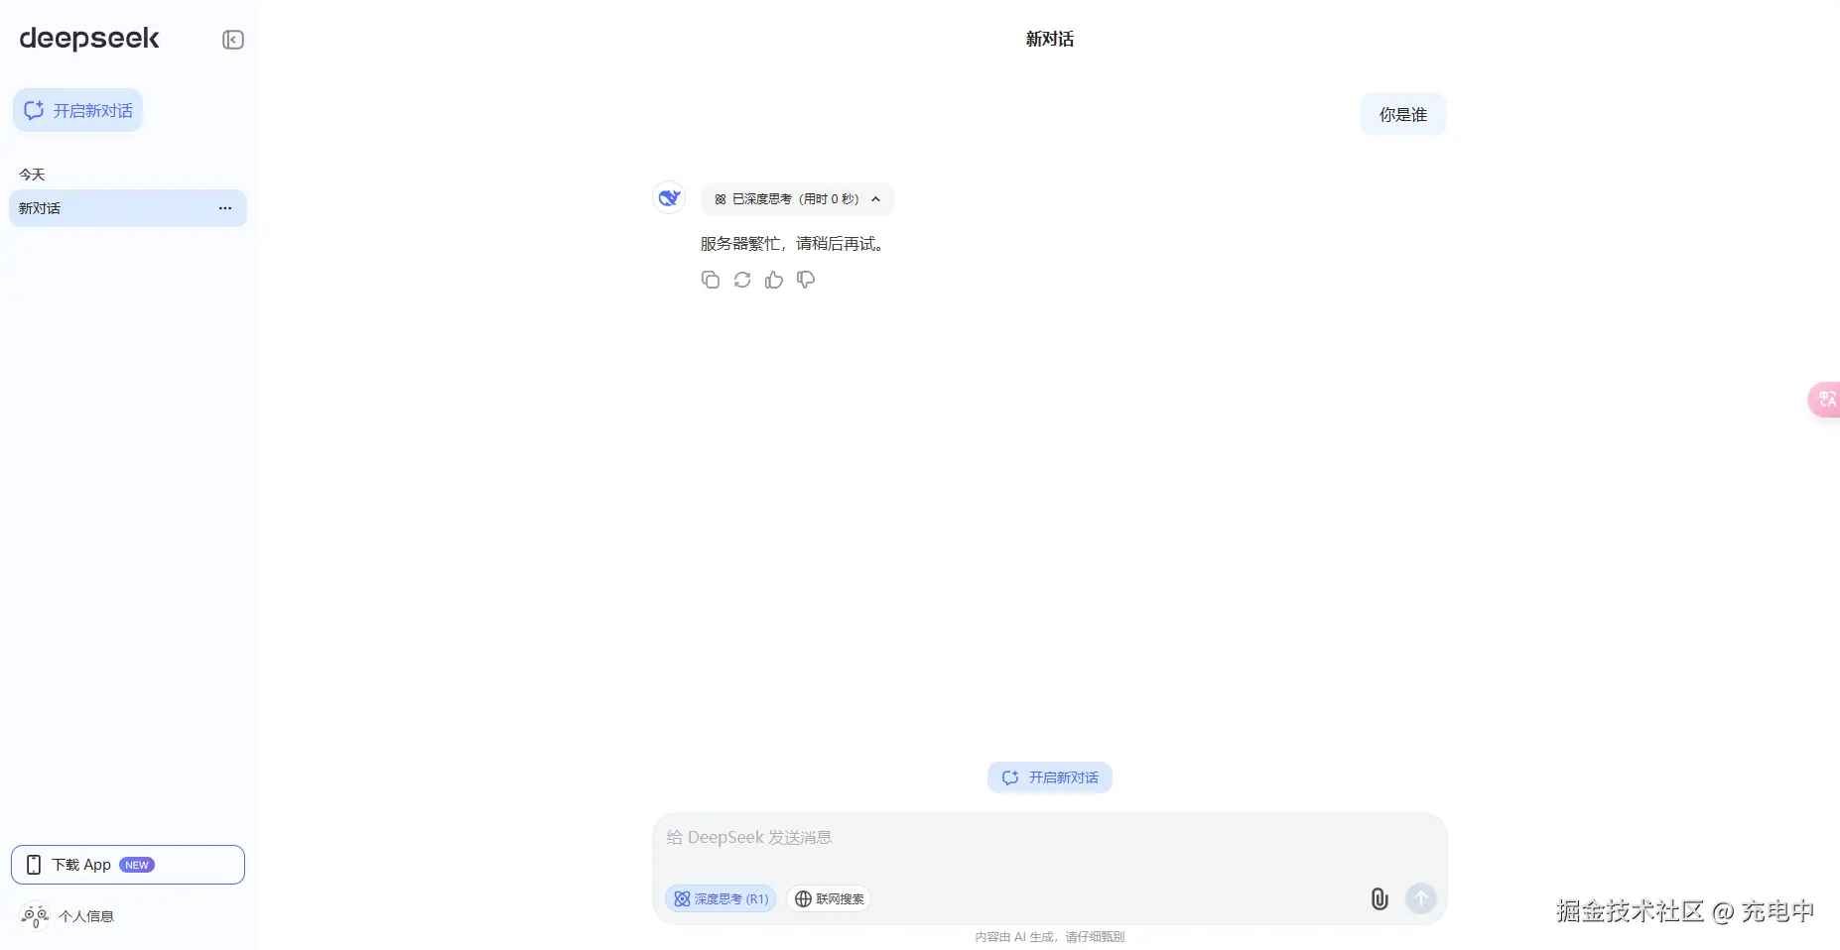Click the phone icon in 下载 App
Viewport: 1840px width, 950px height.
pos(34,865)
